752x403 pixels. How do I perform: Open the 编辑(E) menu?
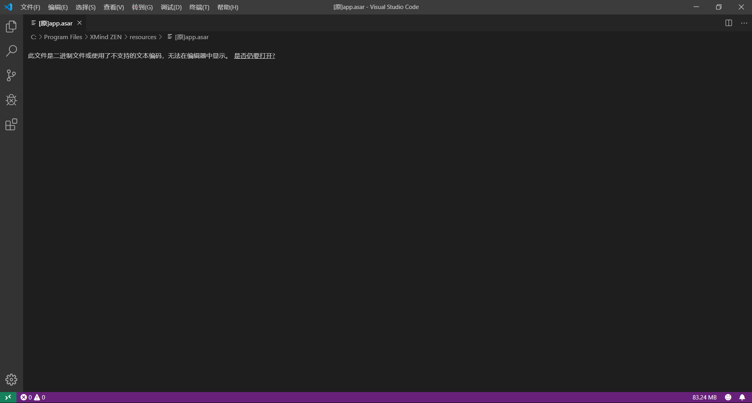58,7
